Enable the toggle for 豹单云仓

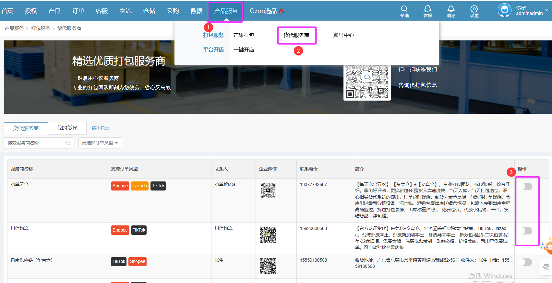[x=525, y=187]
